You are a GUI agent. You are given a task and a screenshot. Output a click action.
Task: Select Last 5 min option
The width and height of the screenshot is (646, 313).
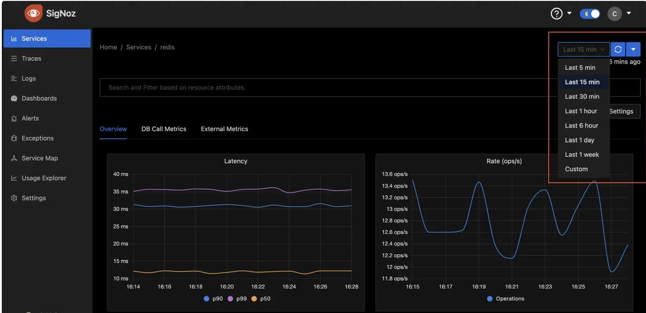(x=584, y=67)
